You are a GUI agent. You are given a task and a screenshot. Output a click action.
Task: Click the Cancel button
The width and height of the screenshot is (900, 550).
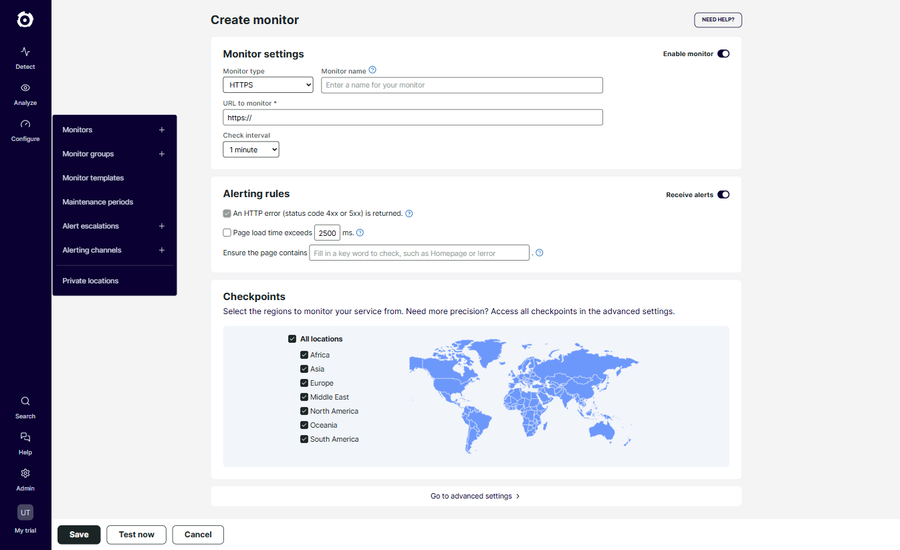click(198, 535)
